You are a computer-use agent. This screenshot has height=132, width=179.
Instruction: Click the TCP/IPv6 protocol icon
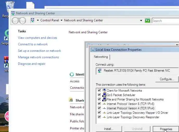pos(104,104)
